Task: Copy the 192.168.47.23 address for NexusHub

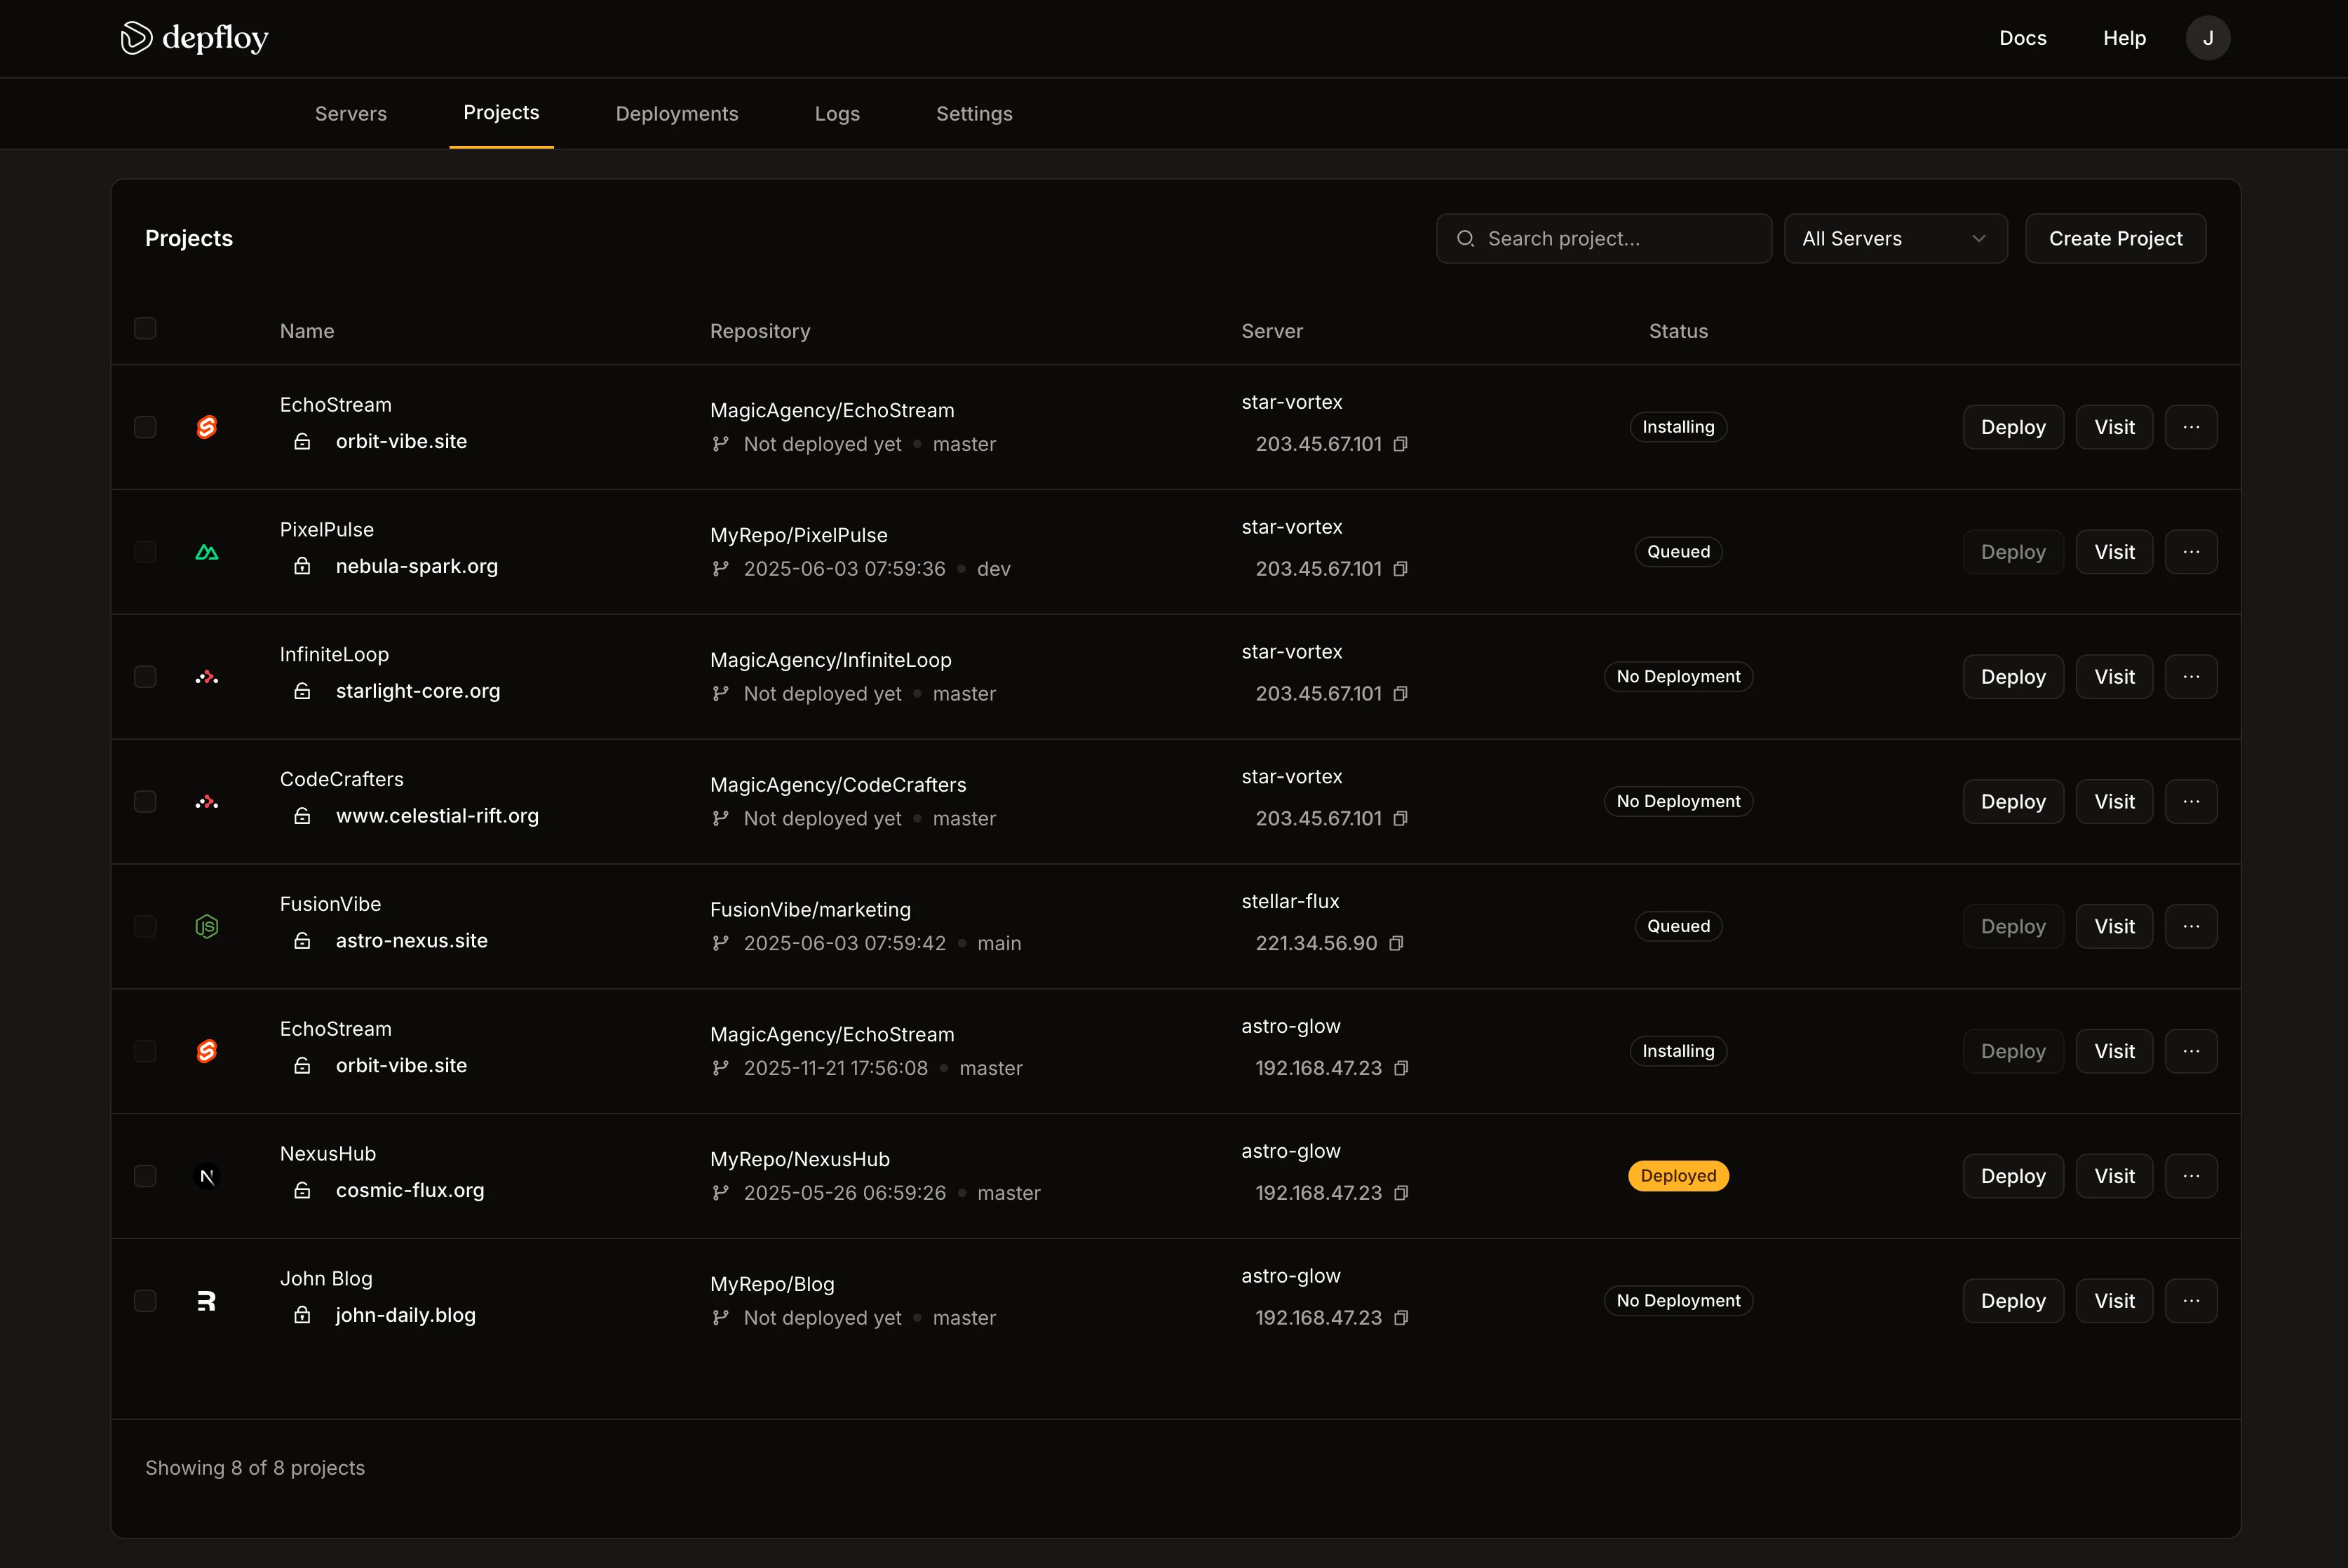Action: pos(1400,1192)
